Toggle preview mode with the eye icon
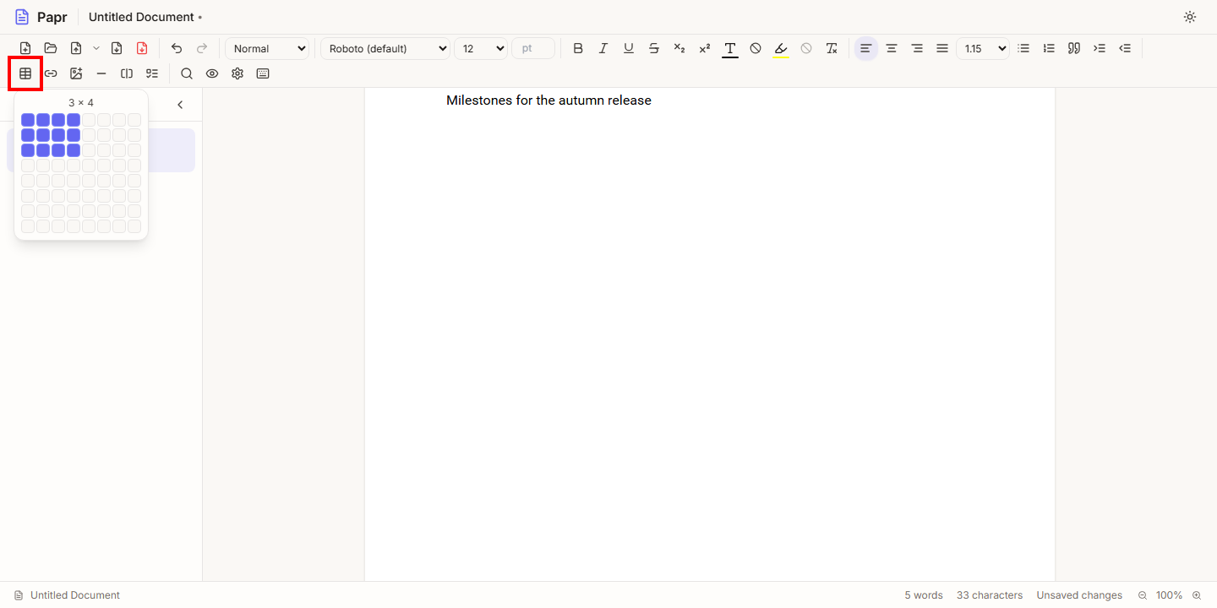Viewport: 1217px width, 608px height. pos(212,73)
